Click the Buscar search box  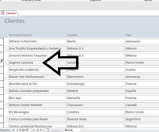coord(73,130)
